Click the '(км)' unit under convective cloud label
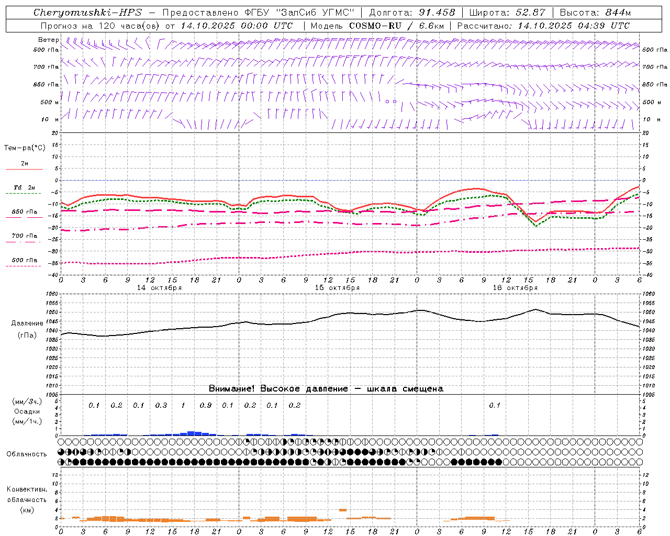 27,510
